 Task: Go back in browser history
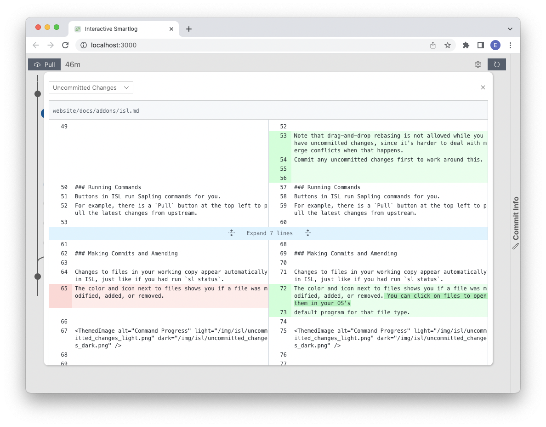[35, 45]
